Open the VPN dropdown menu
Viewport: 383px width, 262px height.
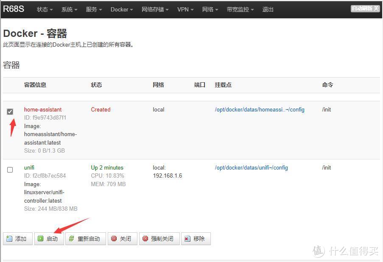click(185, 9)
